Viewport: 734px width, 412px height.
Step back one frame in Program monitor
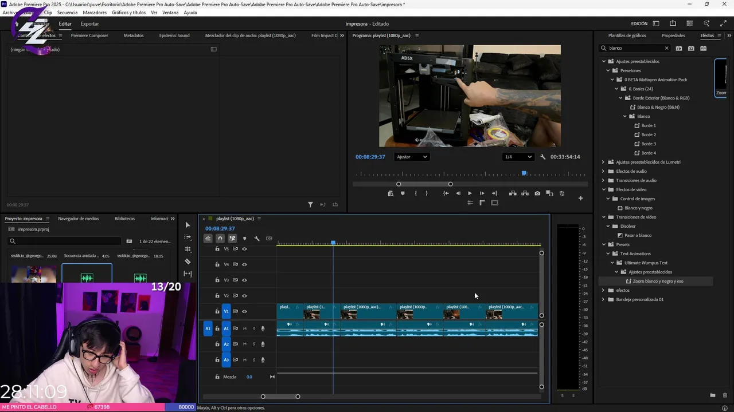(458, 193)
